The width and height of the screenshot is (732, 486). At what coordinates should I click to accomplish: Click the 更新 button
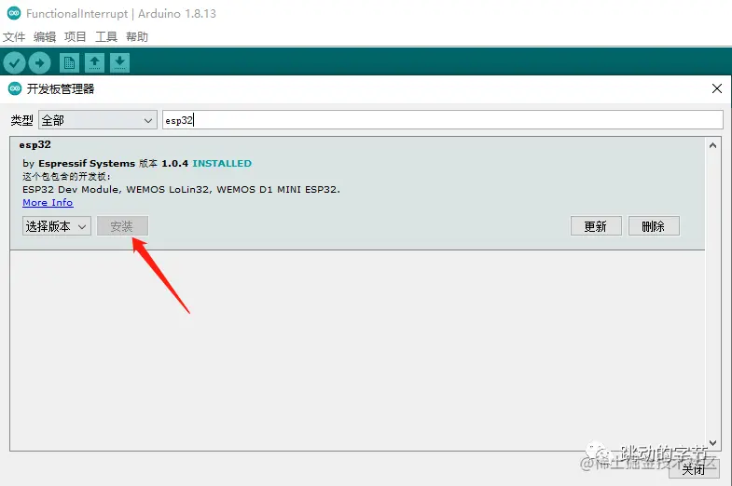[596, 226]
